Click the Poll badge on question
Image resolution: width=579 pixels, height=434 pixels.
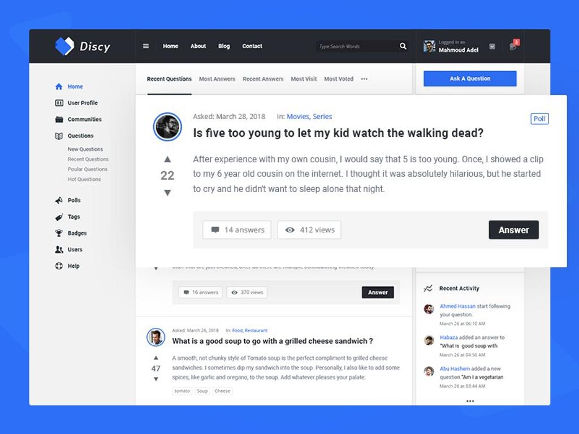pos(539,119)
